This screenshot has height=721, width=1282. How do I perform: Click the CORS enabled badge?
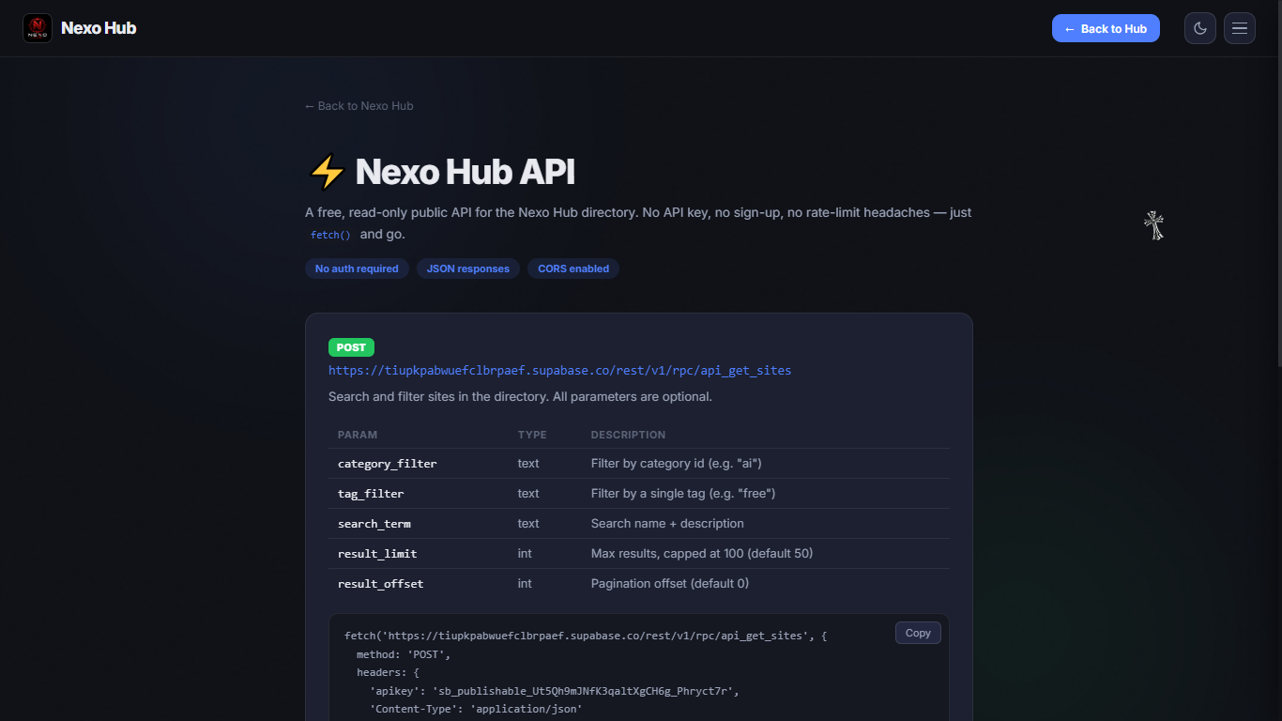[573, 268]
